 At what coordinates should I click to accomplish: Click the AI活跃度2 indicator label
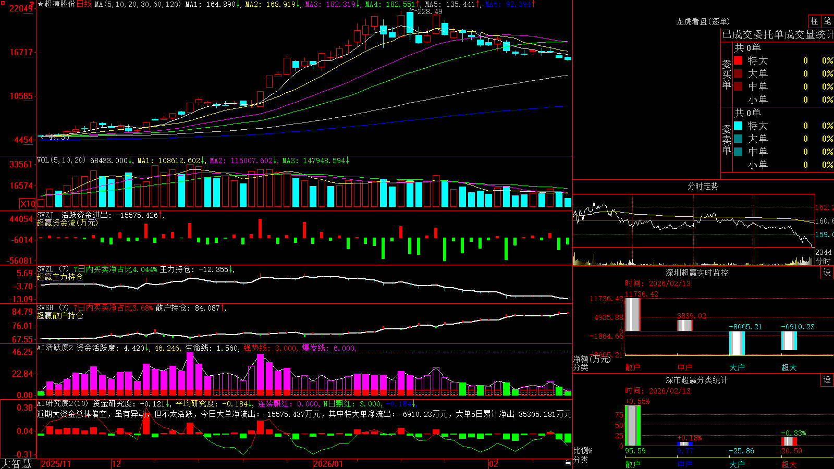[55, 348]
